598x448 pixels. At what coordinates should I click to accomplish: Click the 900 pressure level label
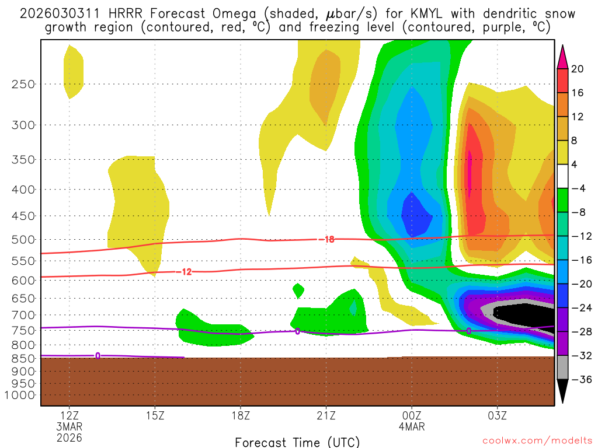pos(23,371)
